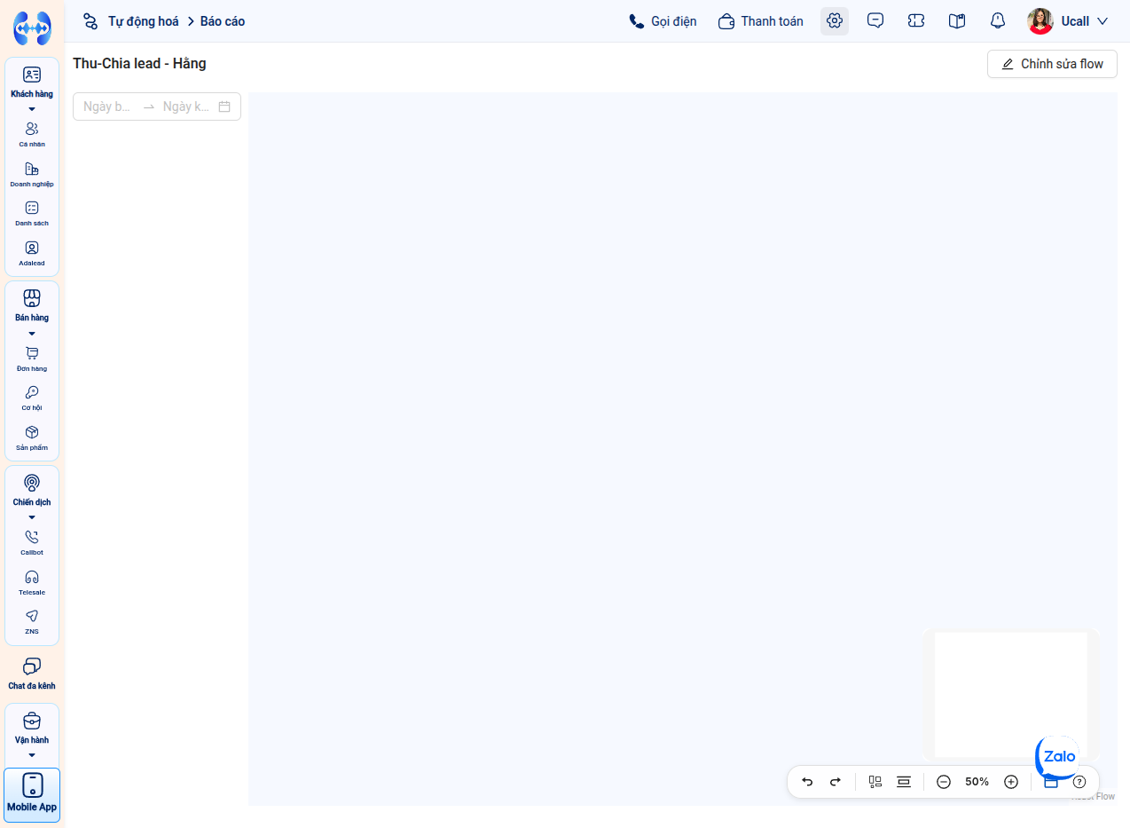The height and width of the screenshot is (828, 1130).
Task: Click the Ngày kết thúc end date field
Action: point(187,106)
